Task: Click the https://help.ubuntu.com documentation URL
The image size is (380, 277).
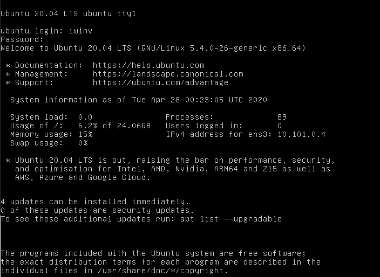Action: (x=148, y=65)
